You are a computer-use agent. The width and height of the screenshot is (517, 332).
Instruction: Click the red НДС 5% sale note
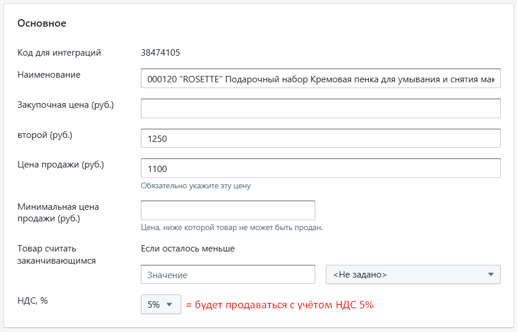coord(279,305)
